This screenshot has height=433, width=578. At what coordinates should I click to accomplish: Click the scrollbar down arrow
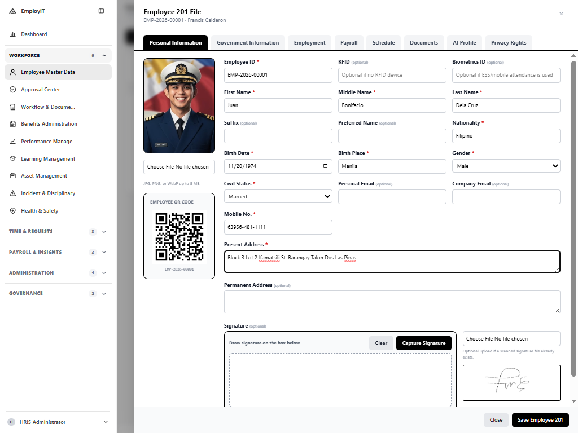click(573, 401)
